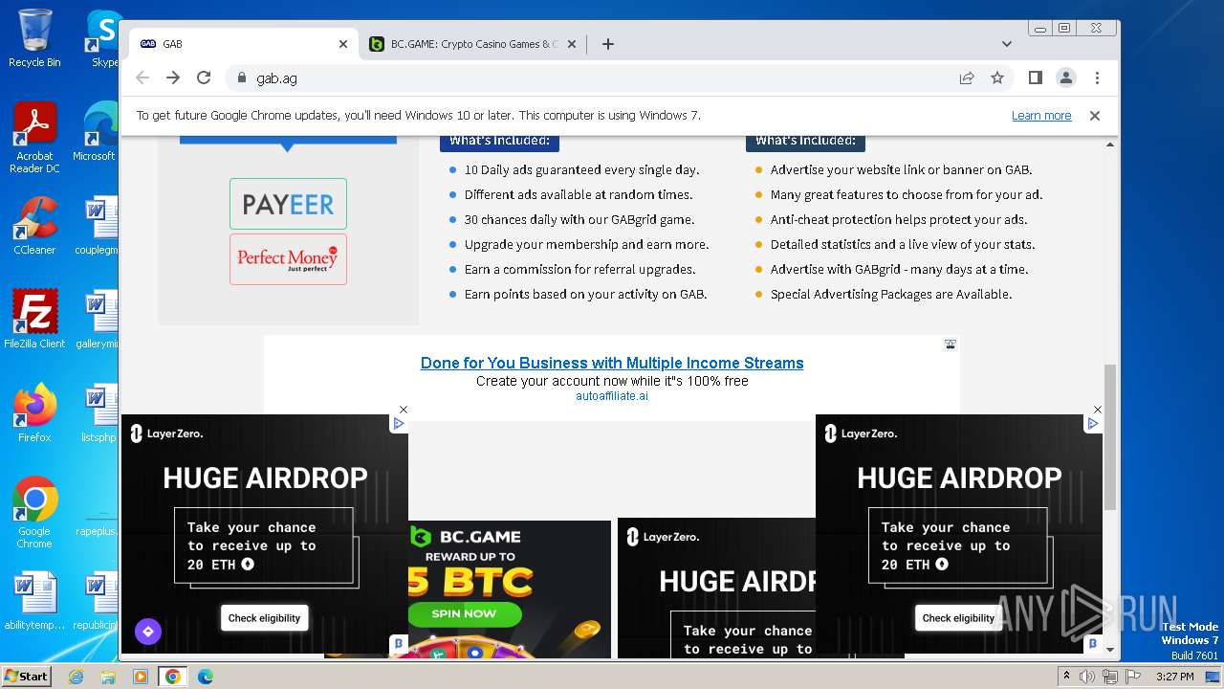Click the LayerZero center ad banner
The image size is (1224, 689).
[716, 588]
